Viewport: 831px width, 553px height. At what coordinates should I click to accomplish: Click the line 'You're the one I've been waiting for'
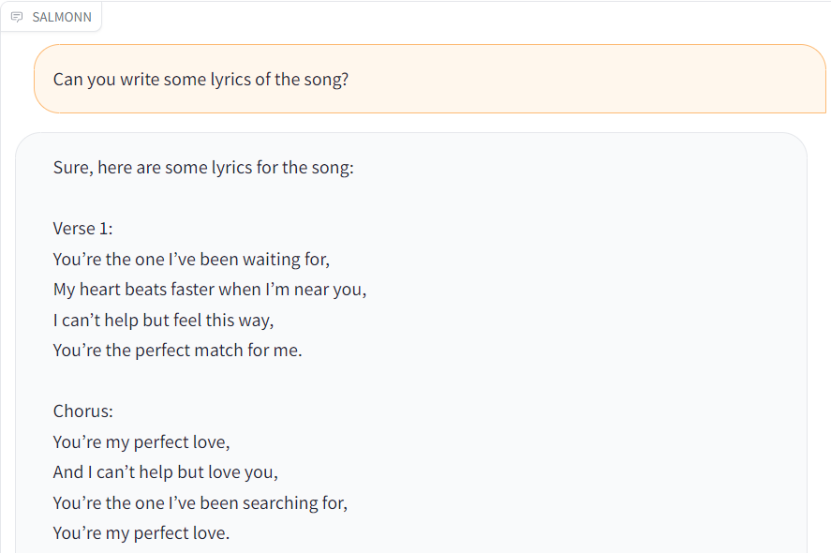click(191, 260)
